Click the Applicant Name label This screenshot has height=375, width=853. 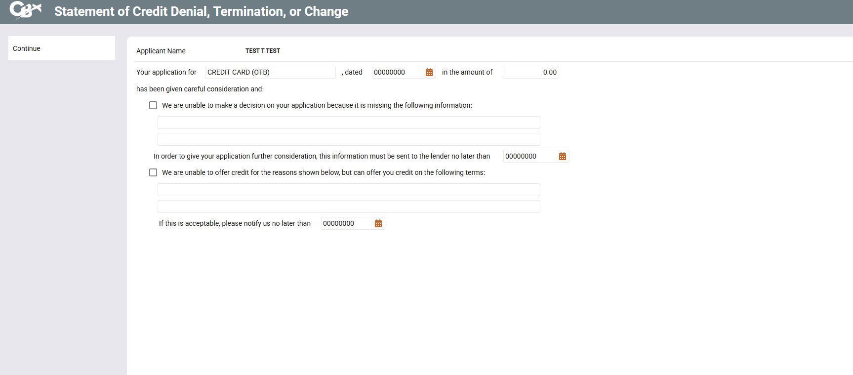pyautogui.click(x=161, y=51)
